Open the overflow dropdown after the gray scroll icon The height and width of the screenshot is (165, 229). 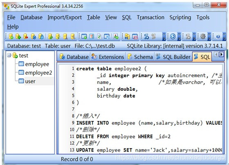(x=164, y=36)
